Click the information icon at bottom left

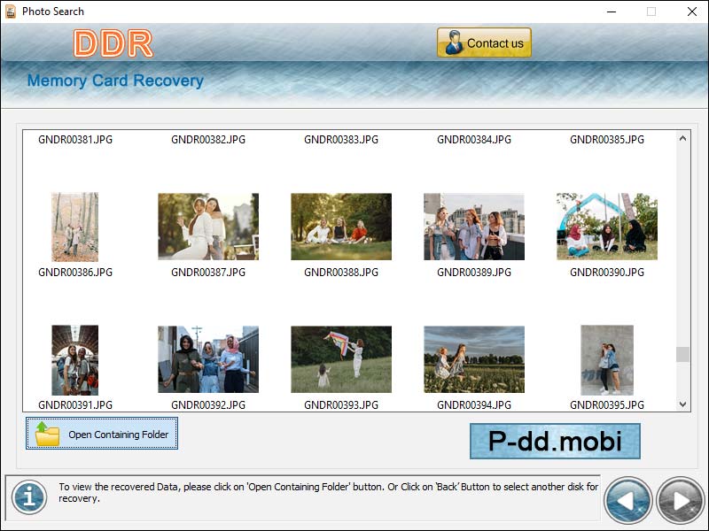tap(27, 496)
